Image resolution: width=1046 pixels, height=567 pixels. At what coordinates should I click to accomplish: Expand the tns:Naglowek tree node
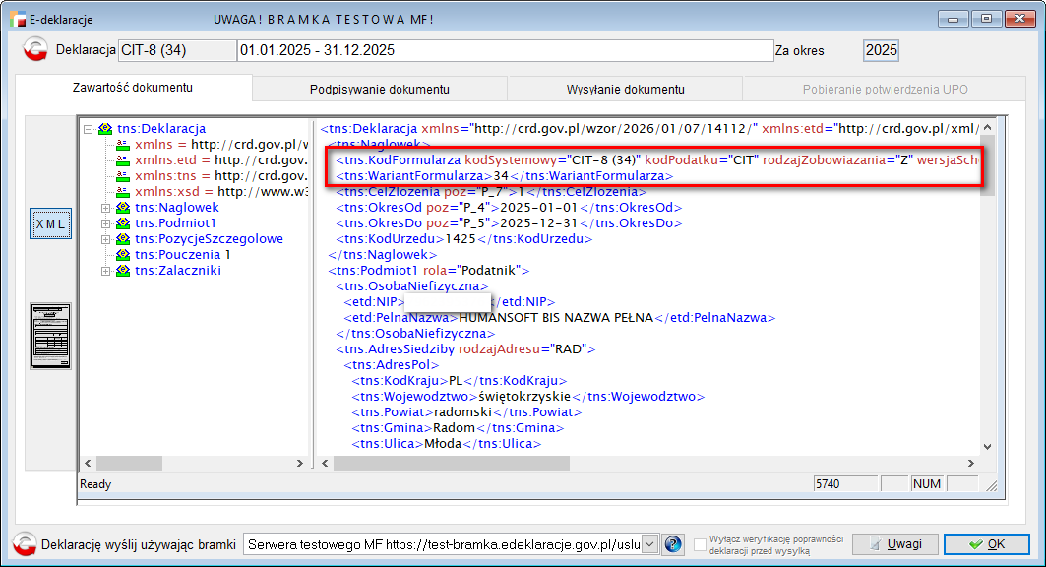click(106, 208)
